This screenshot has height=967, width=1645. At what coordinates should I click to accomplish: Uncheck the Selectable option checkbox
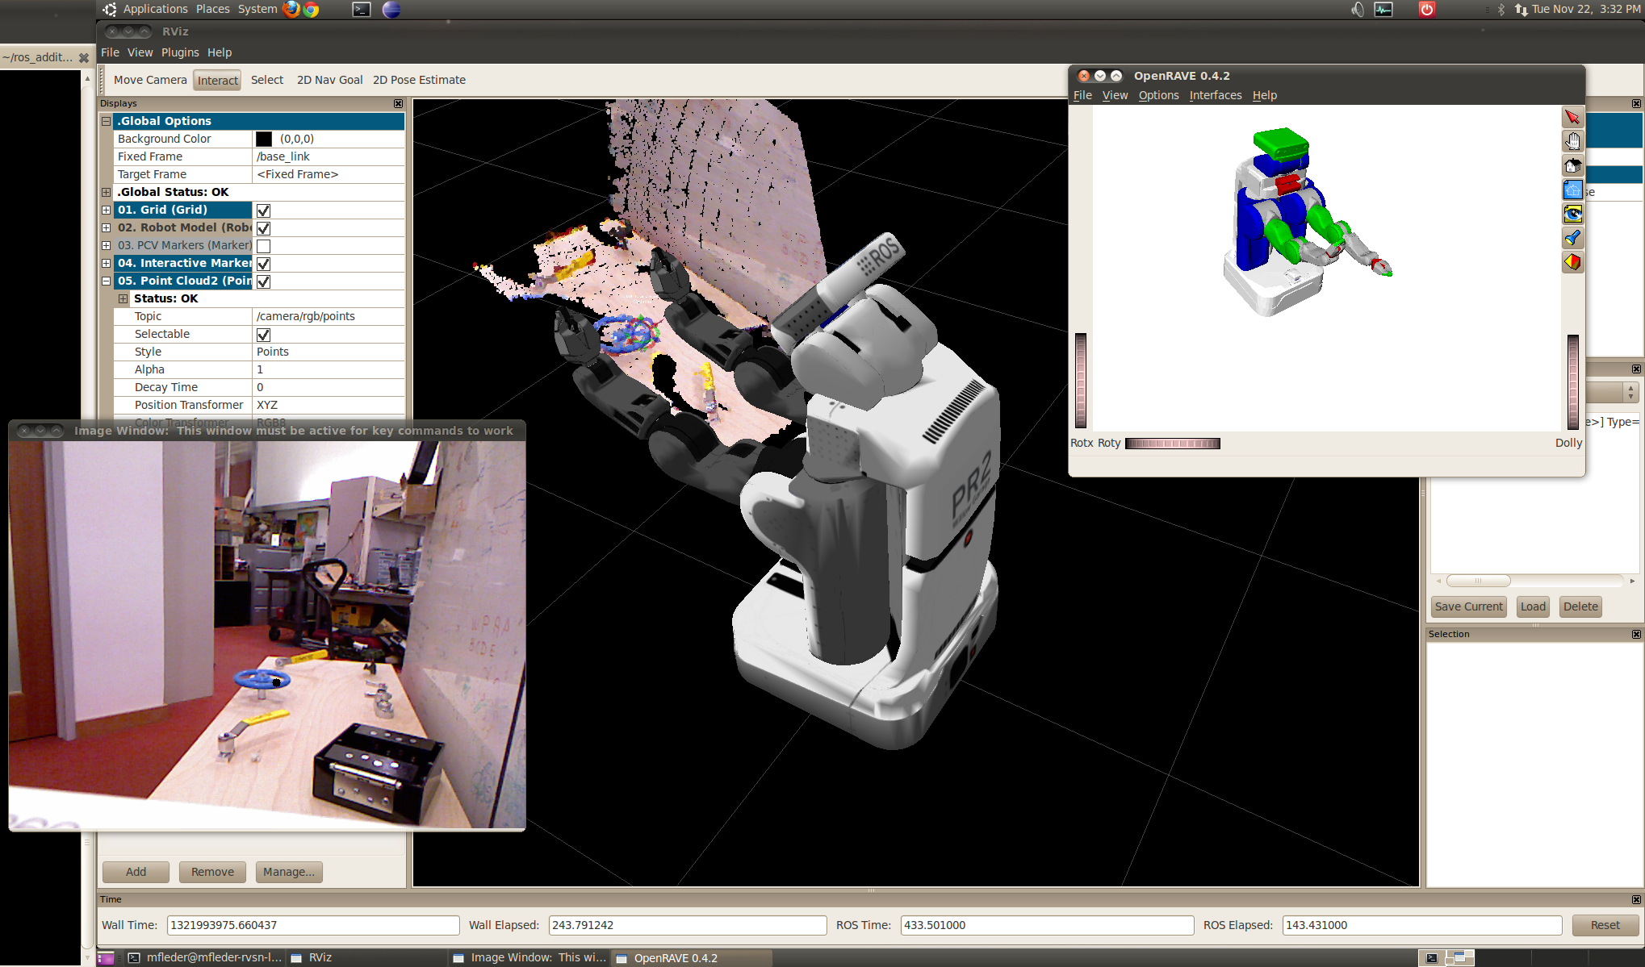pos(263,335)
